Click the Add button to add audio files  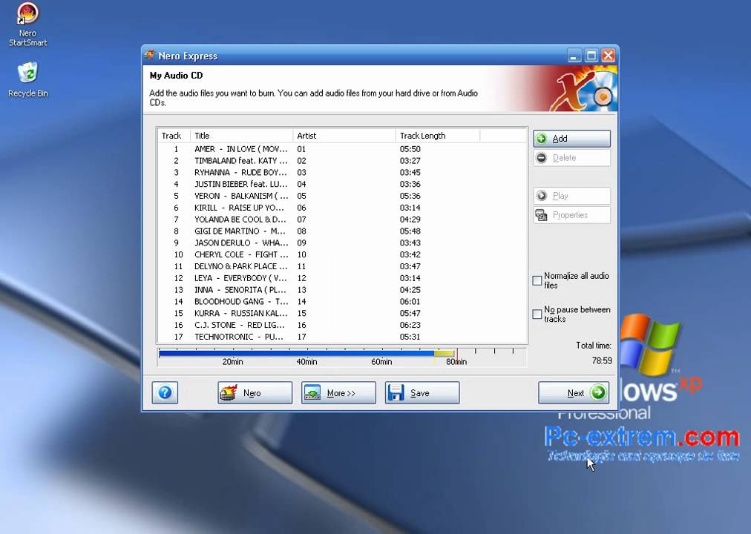[x=572, y=139]
